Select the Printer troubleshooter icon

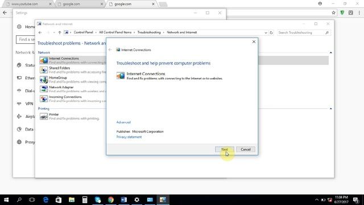click(x=44, y=116)
